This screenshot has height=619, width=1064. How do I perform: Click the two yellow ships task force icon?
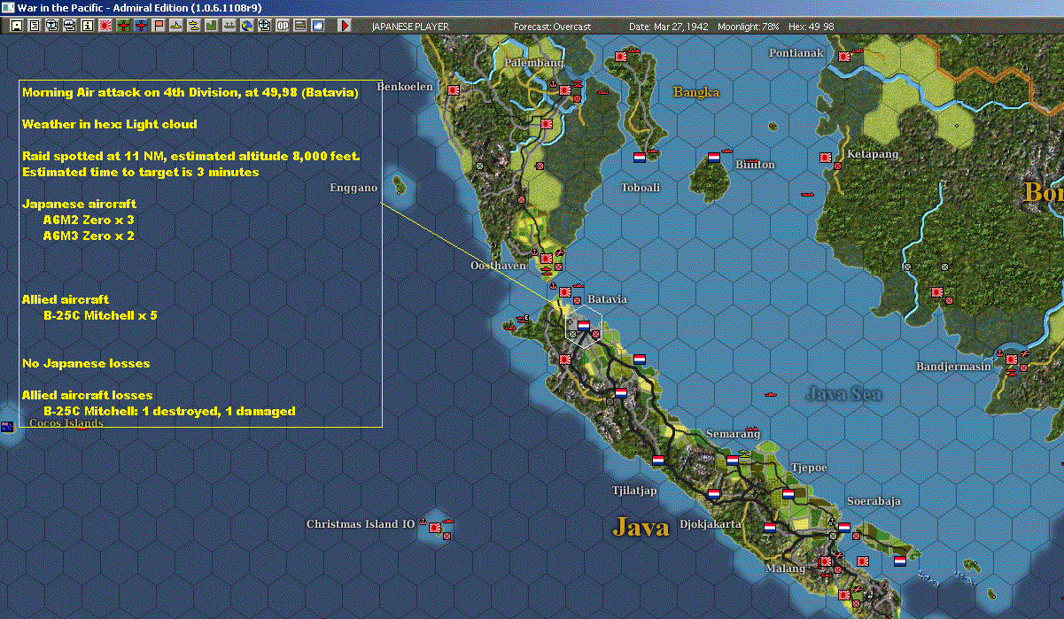(x=194, y=26)
